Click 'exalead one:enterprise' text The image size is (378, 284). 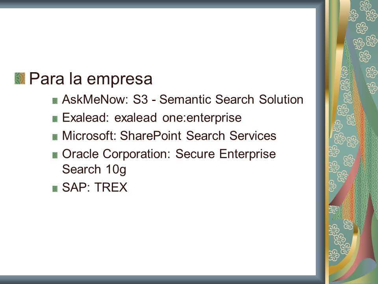178,118
